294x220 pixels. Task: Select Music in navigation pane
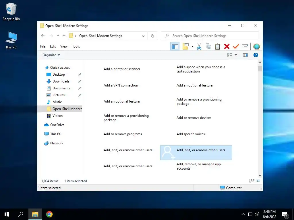coord(57,102)
